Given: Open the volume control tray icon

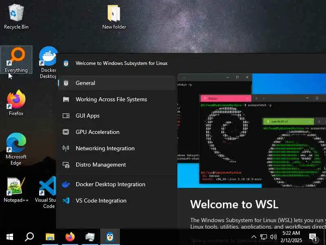Looking at the screenshot, I should click(x=273, y=237).
